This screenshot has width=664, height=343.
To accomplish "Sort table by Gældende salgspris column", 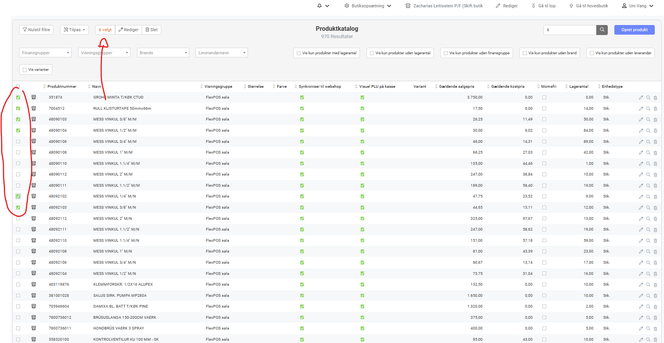I will (x=457, y=87).
